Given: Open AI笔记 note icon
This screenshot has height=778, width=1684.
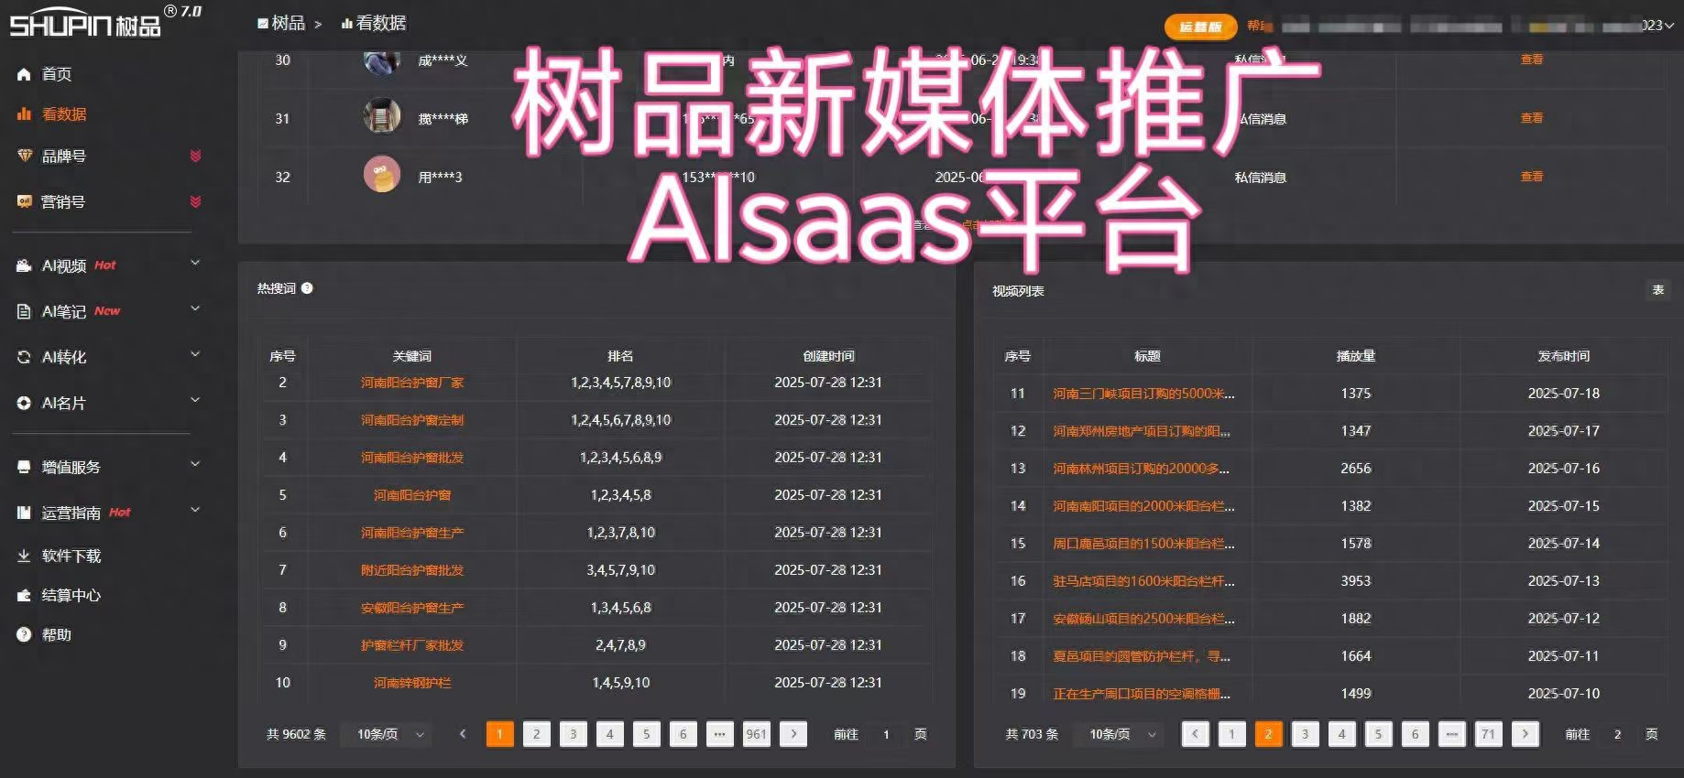Looking at the screenshot, I should pos(24,311).
